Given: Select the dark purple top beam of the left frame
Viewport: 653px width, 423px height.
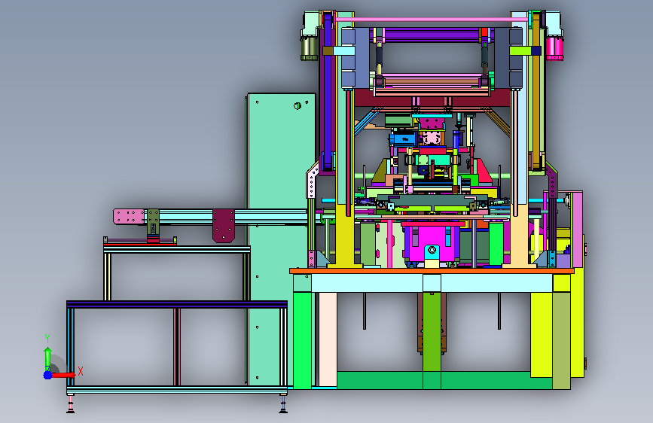Looking at the screenshot, I should pos(177,304).
